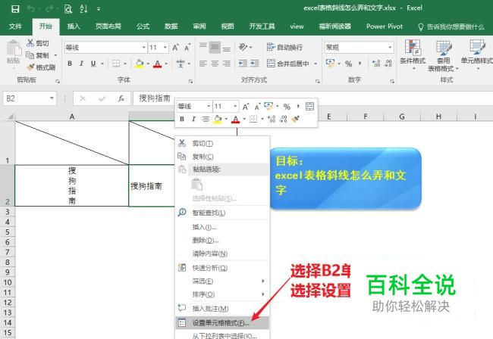Switch to the 公式 (Formulas) tab
Viewport: 493px width, 339px height.
click(x=143, y=26)
